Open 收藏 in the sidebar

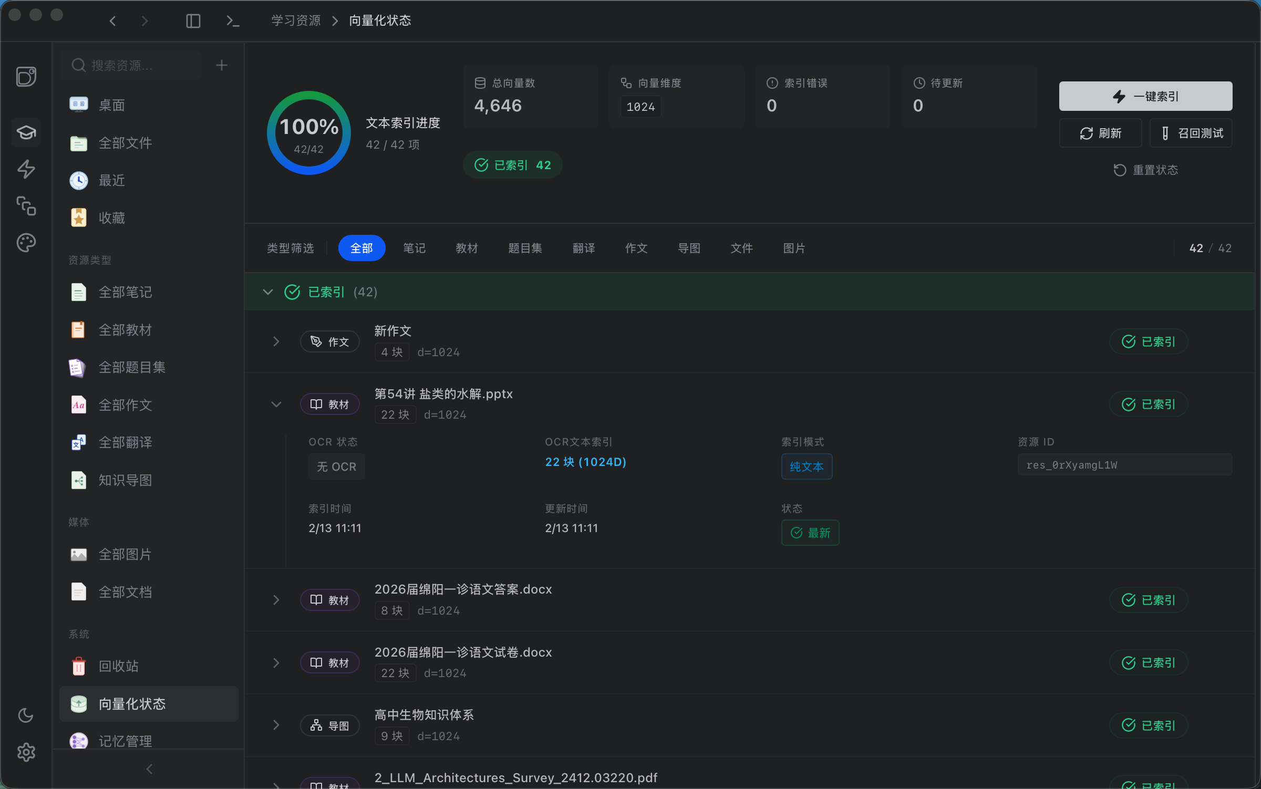pos(149,218)
